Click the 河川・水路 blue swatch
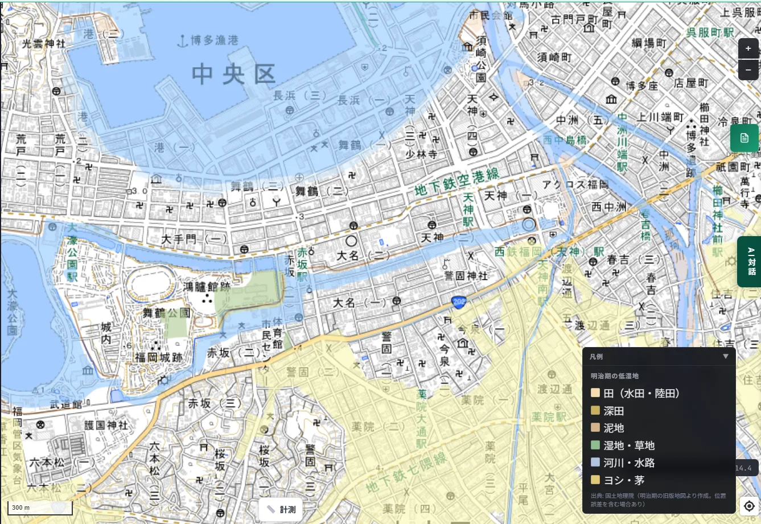This screenshot has width=761, height=524. click(595, 463)
